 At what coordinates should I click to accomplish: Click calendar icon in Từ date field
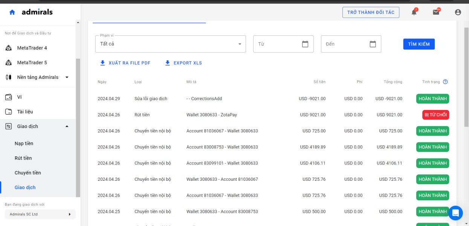pyautogui.click(x=305, y=44)
